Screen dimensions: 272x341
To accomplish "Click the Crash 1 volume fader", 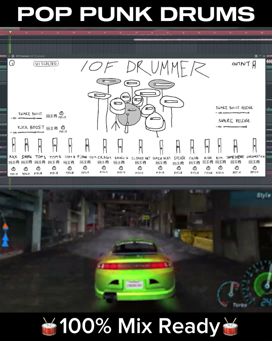I will [105, 146].
